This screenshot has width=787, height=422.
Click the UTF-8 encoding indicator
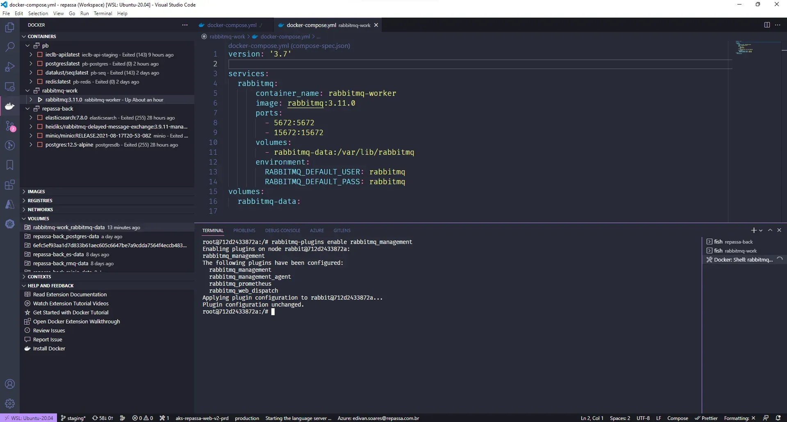click(x=643, y=418)
